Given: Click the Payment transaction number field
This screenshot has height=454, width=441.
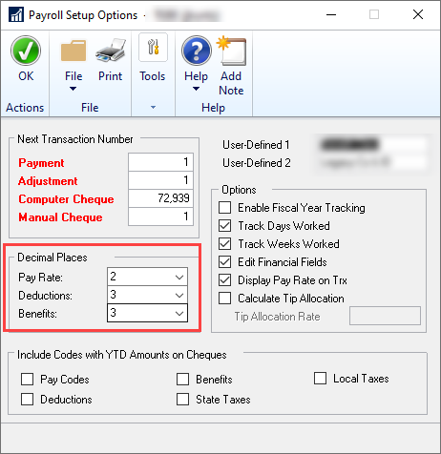Looking at the screenshot, I should [x=160, y=162].
